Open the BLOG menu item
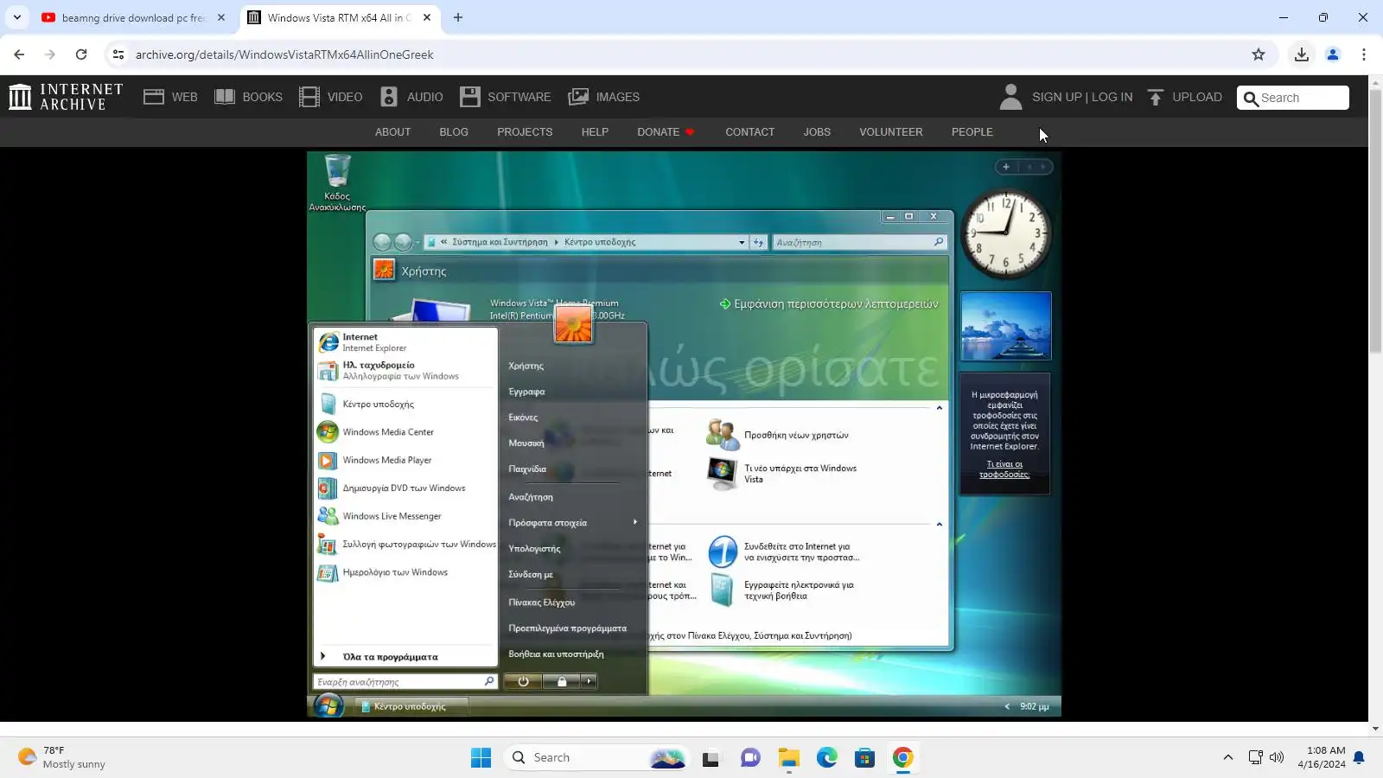This screenshot has height=778, width=1383. click(x=454, y=132)
